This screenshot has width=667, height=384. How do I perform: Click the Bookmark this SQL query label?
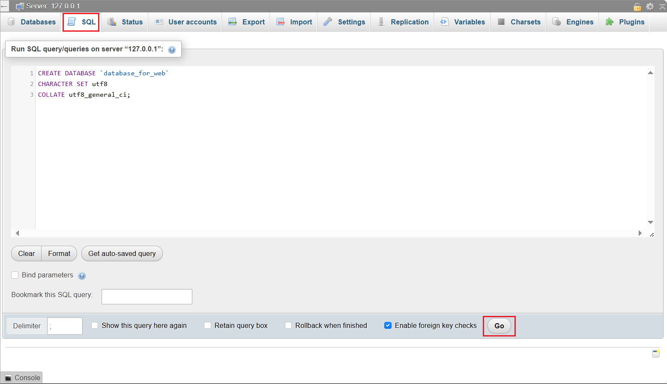[x=52, y=295]
